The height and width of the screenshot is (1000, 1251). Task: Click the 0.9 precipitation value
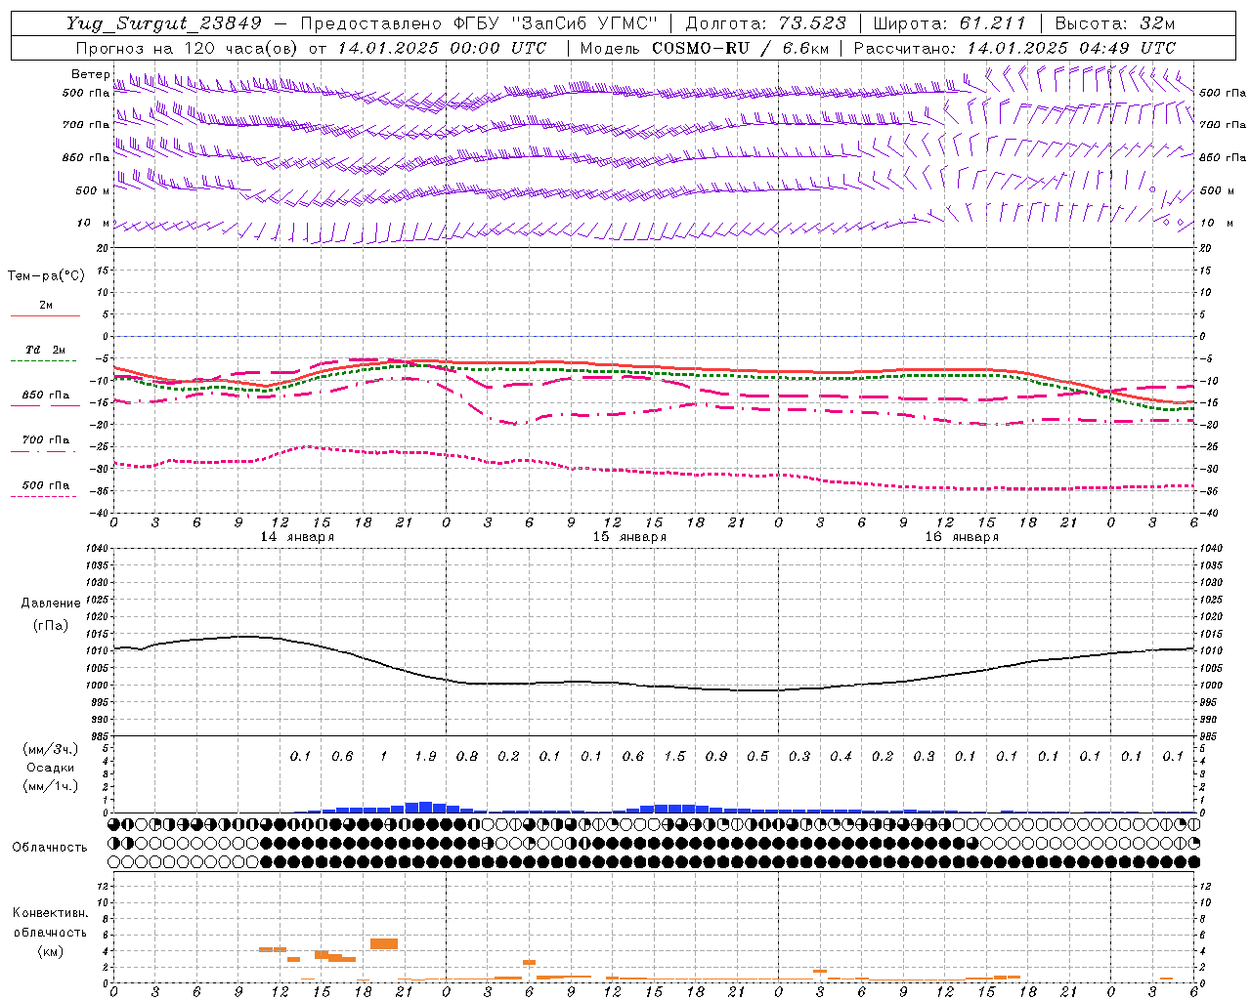tap(716, 756)
